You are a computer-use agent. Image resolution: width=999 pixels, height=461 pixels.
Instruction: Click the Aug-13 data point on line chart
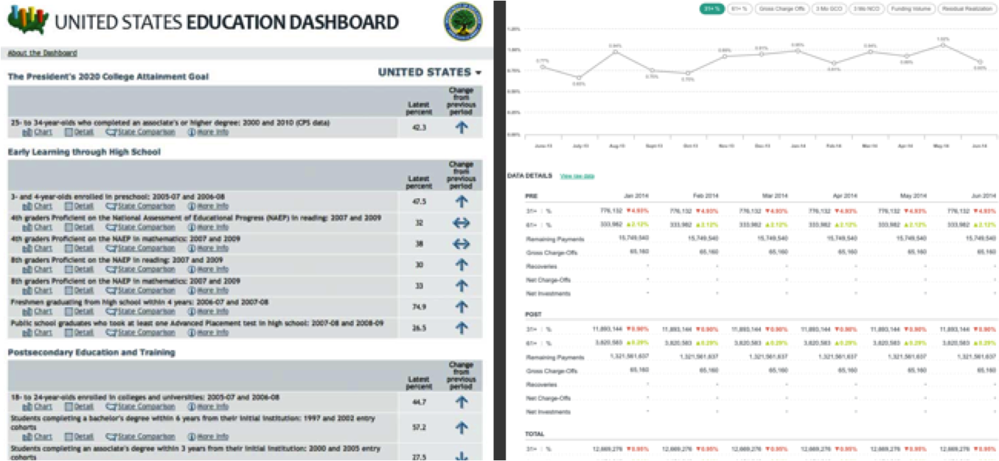coord(615,52)
